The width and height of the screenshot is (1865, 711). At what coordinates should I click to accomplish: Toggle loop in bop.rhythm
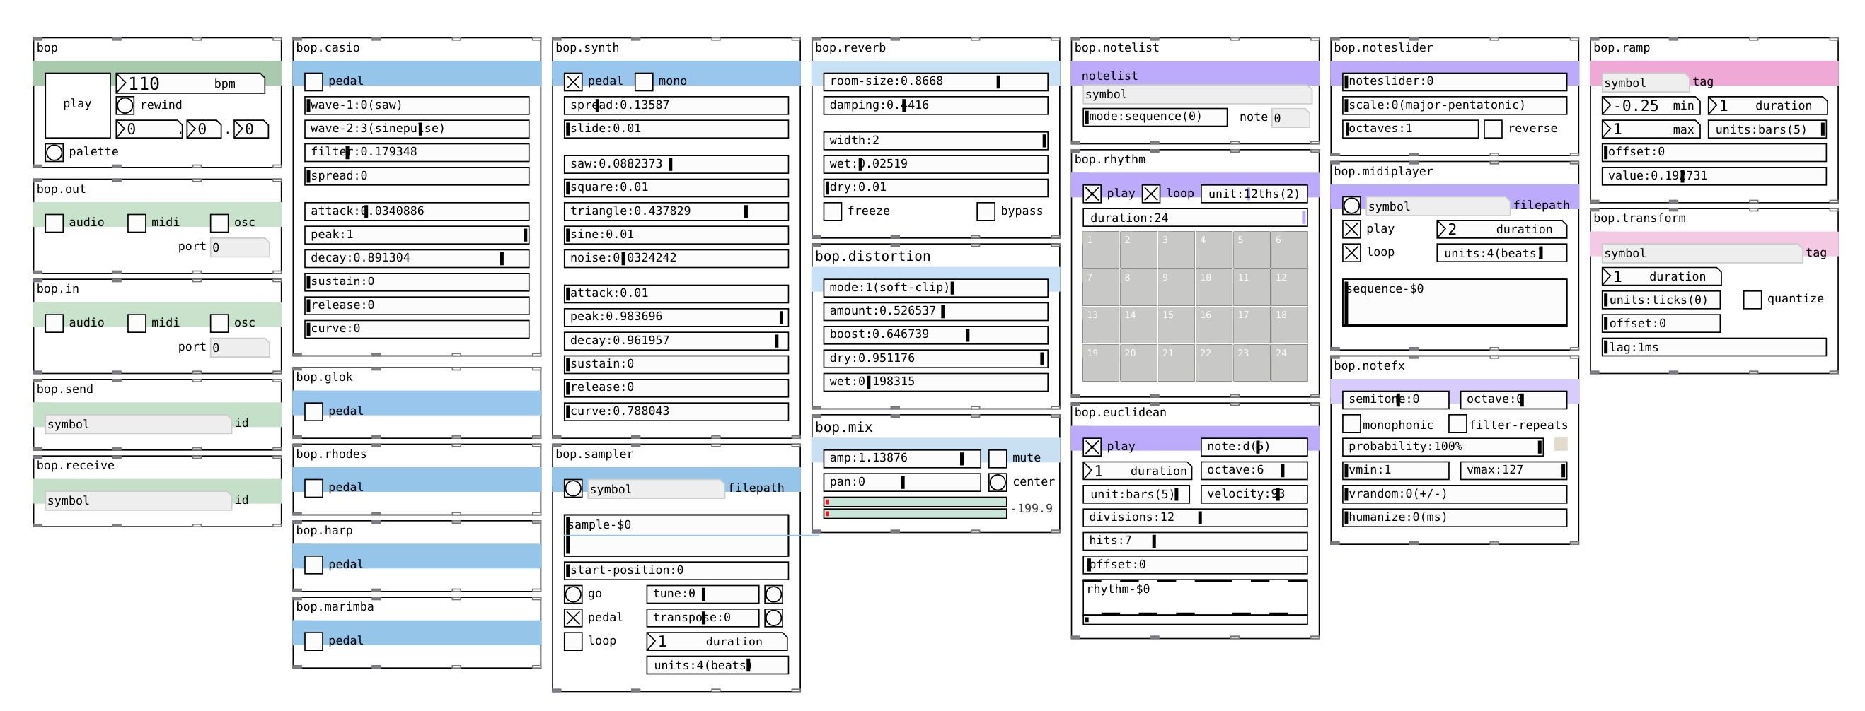click(1151, 193)
